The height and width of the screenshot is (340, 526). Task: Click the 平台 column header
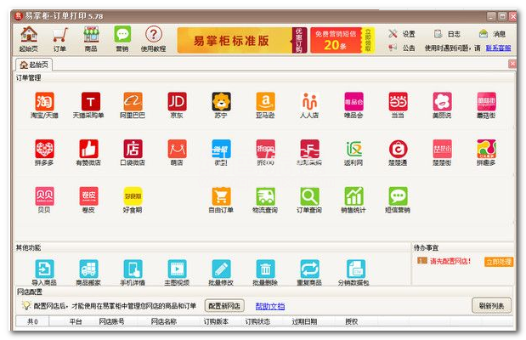coord(76,321)
